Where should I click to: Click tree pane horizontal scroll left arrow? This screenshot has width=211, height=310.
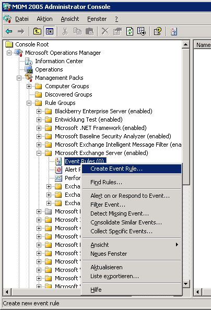point(7,292)
